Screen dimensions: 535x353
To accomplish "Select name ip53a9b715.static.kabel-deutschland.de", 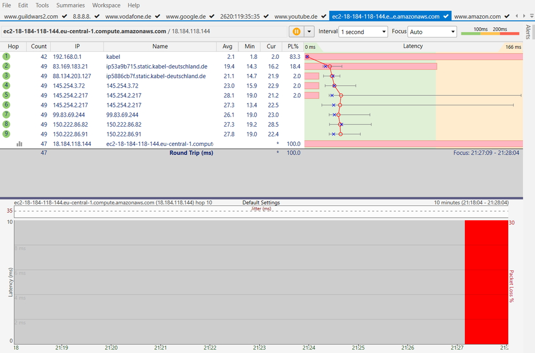I will click(156, 66).
